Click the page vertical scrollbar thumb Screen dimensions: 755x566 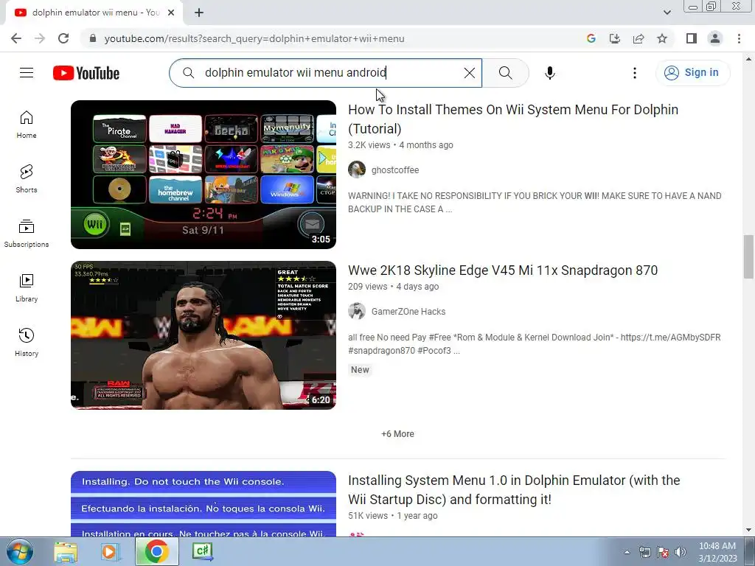click(x=748, y=256)
